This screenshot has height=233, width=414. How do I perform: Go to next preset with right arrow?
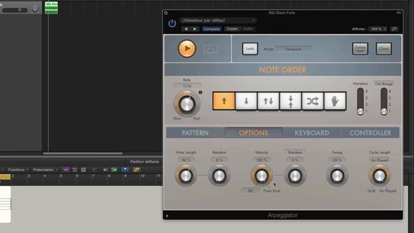[x=195, y=28]
